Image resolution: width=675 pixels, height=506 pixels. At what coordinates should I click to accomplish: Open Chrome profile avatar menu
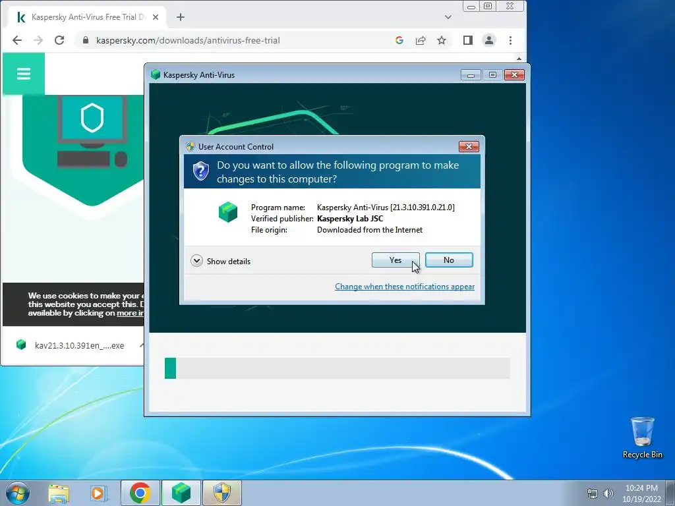489,40
